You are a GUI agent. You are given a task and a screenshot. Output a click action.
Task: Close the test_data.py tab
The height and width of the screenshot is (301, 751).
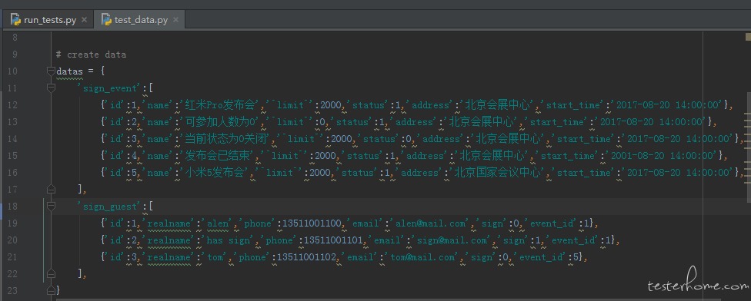[x=175, y=20]
